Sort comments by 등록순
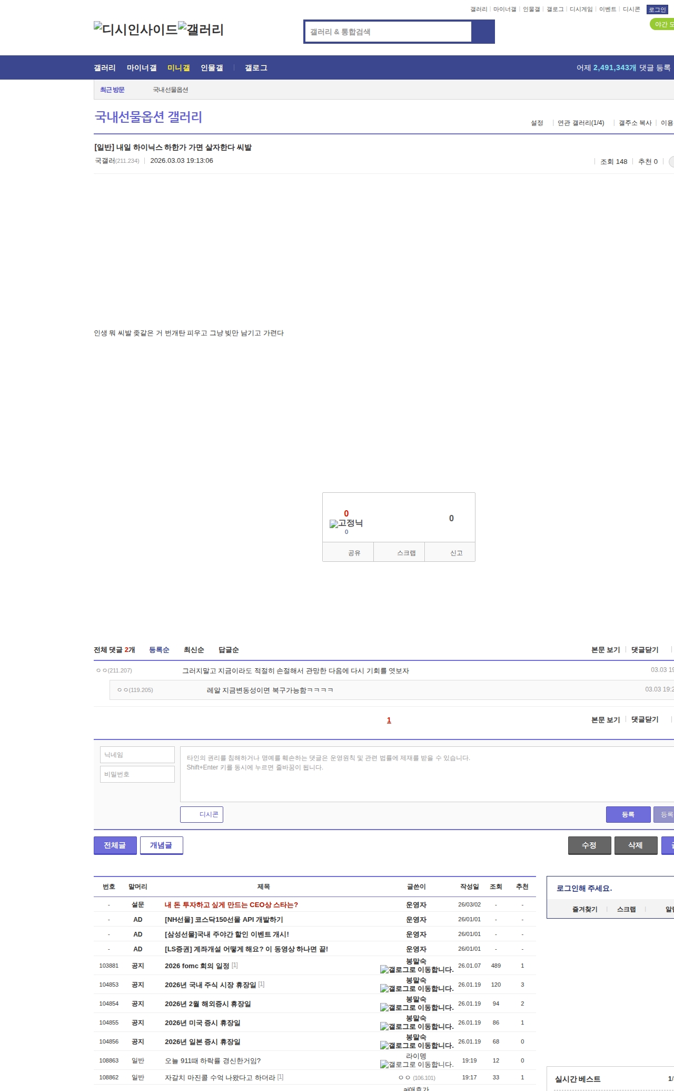This screenshot has width=674, height=1091. [159, 650]
